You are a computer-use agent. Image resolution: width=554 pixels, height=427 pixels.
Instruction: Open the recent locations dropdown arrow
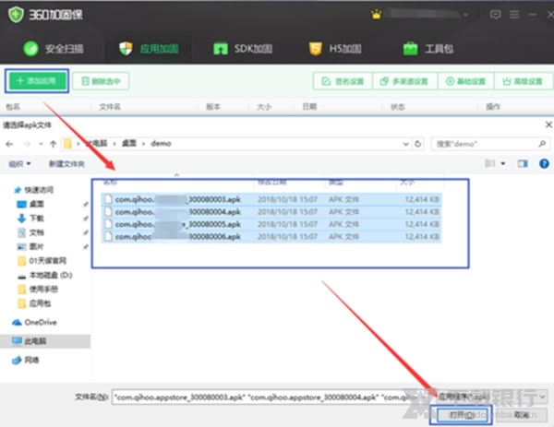click(x=41, y=144)
